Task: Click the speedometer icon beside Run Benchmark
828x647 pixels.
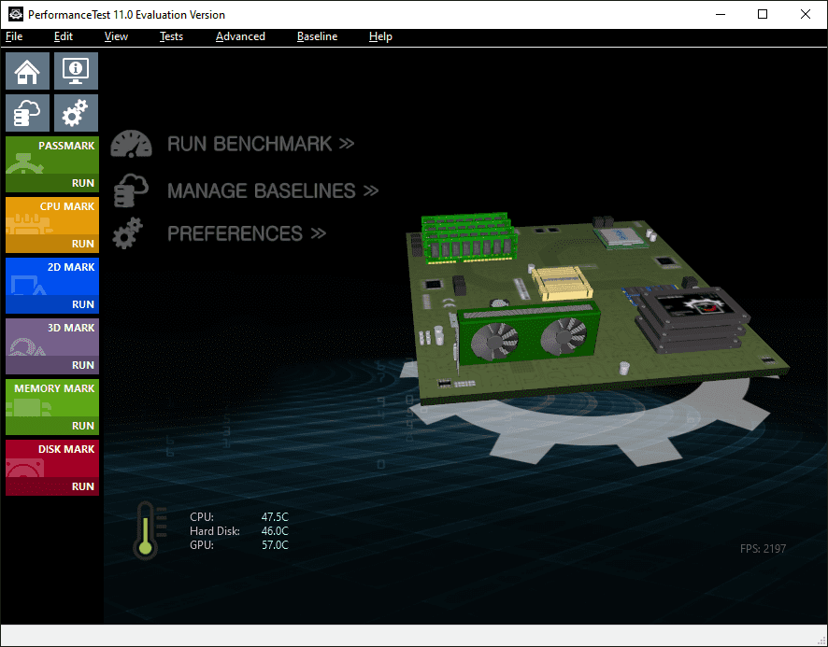Action: click(131, 144)
